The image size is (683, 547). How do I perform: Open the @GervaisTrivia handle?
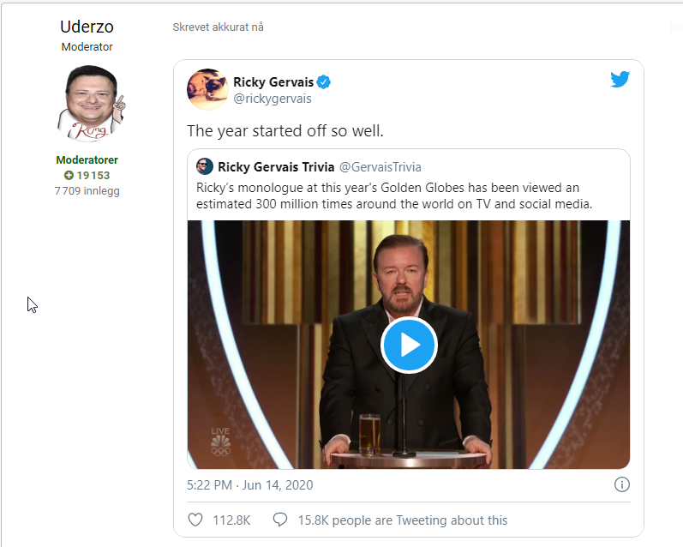(380, 167)
